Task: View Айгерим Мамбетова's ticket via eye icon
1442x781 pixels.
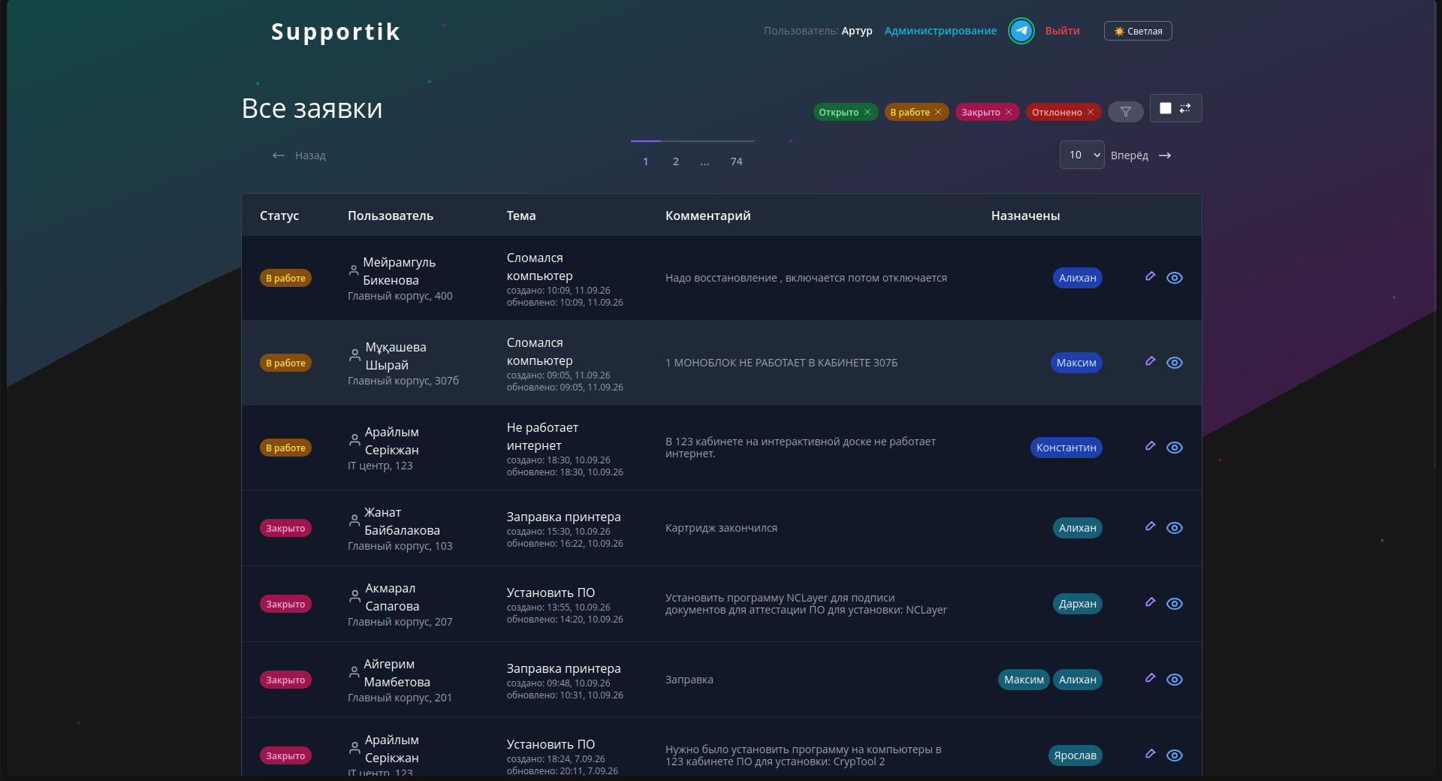Action: tap(1175, 680)
